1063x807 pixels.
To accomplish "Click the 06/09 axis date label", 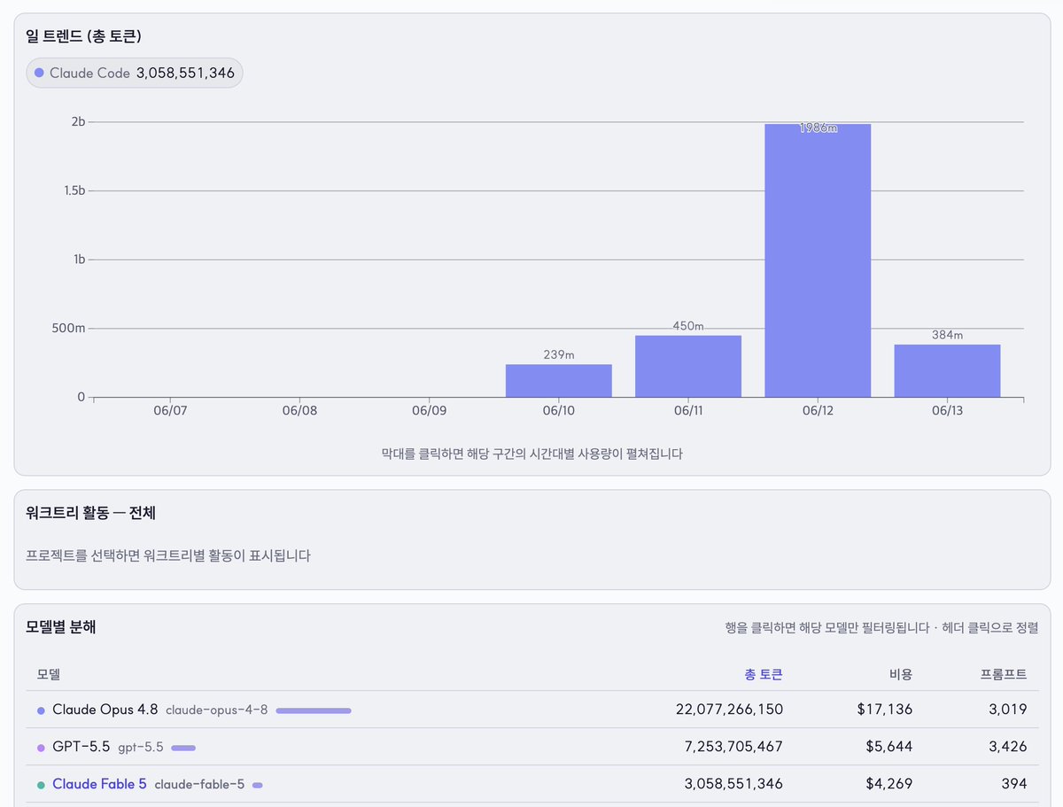I will [x=429, y=412].
